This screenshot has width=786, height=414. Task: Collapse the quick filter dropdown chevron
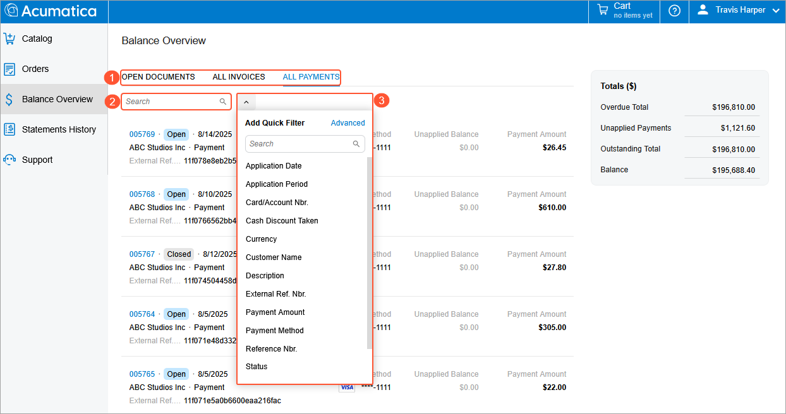246,102
